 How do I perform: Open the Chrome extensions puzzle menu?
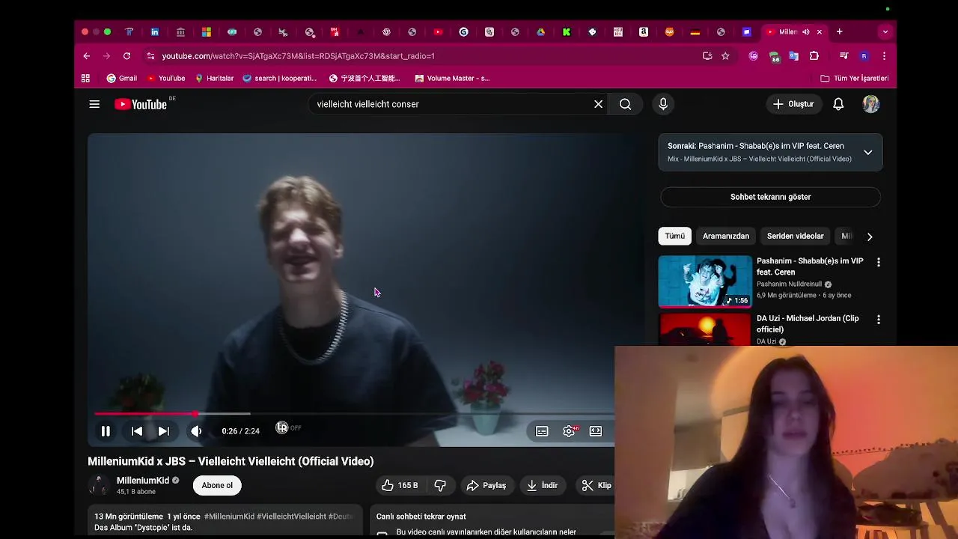[814, 56]
